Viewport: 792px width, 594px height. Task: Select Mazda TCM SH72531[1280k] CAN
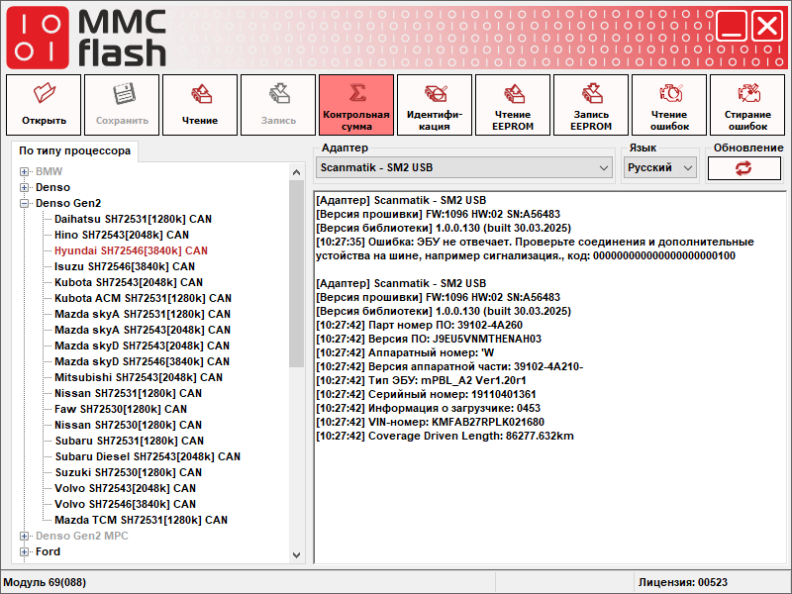(x=141, y=521)
